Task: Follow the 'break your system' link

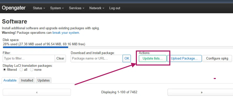Action: [66, 32]
